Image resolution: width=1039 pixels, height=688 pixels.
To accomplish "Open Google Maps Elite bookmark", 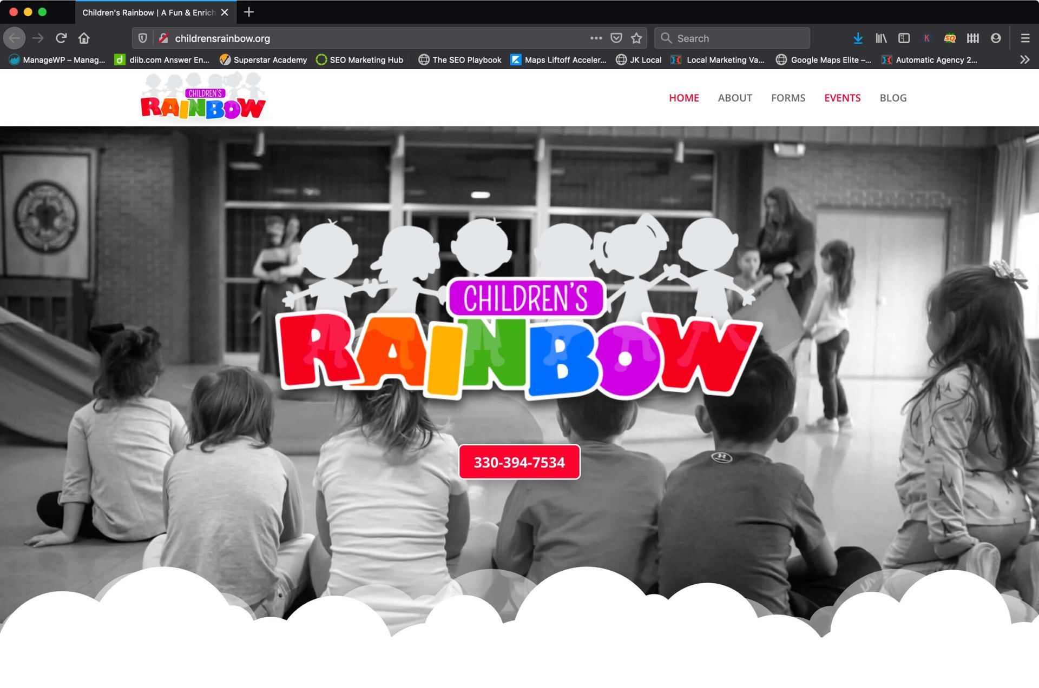I will (823, 60).
